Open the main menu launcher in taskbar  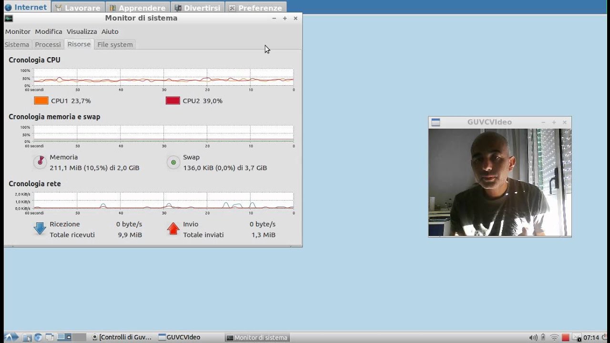pyautogui.click(x=11, y=337)
